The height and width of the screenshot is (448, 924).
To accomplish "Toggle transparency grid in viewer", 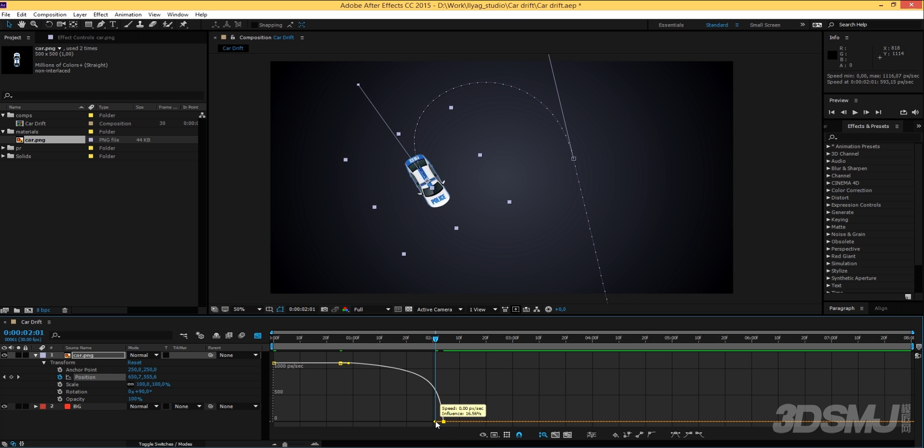I will click(409, 309).
